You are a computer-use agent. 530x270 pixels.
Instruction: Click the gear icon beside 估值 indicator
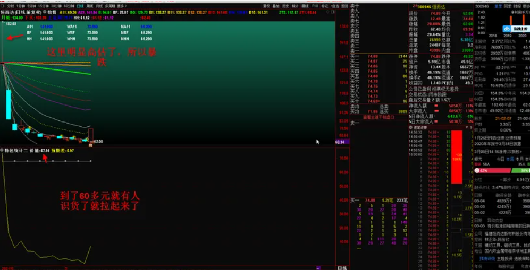(45, 13)
